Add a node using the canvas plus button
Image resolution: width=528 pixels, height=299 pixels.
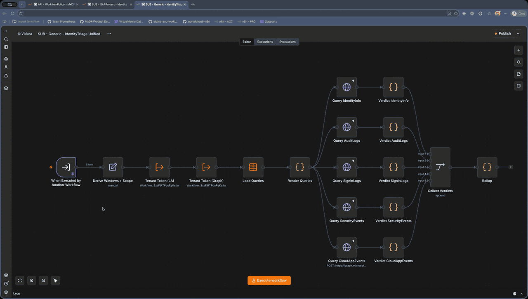519,50
